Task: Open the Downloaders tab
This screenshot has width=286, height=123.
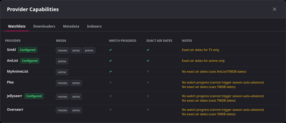Action: click(x=44, y=26)
